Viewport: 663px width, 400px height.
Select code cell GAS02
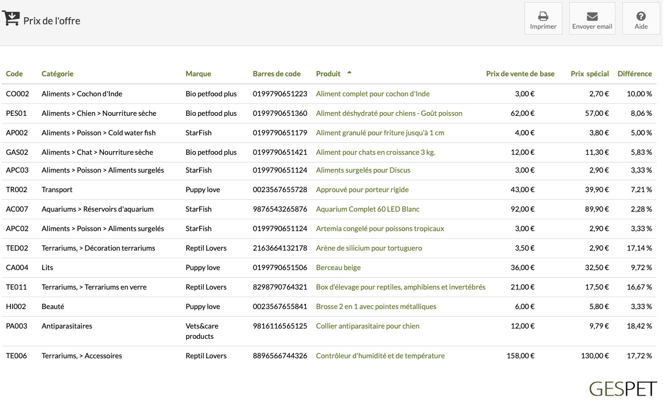point(17,152)
